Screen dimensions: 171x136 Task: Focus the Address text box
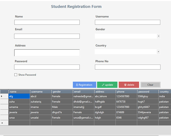point(47,53)
